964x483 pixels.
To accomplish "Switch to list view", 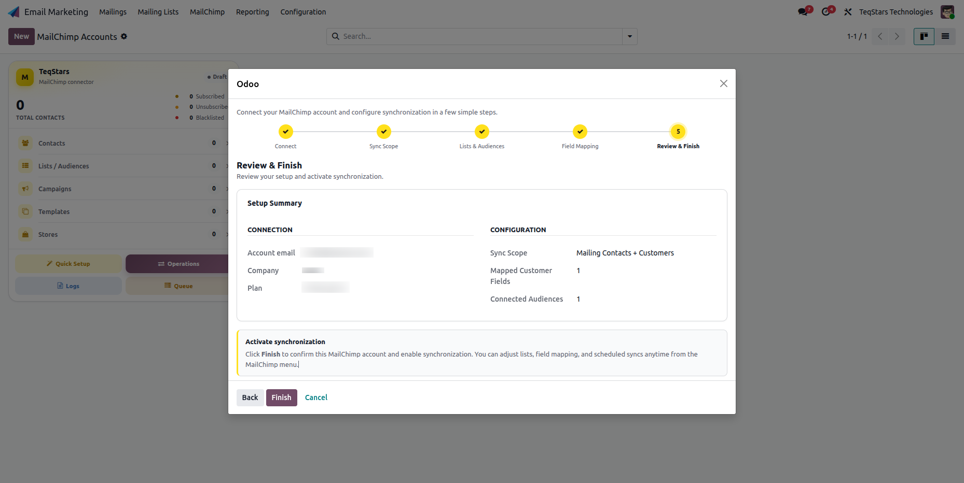I will (945, 36).
